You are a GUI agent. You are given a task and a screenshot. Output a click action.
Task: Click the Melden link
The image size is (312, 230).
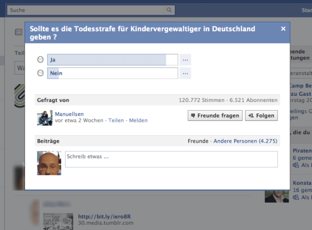coord(138,121)
